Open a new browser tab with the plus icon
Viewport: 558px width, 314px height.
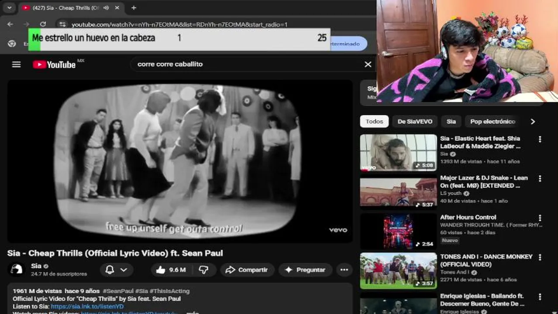[134, 7]
